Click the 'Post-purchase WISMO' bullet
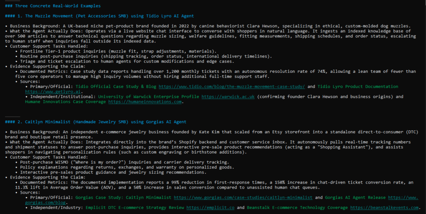Screen dimensions: 426x214 (x=122, y=162)
